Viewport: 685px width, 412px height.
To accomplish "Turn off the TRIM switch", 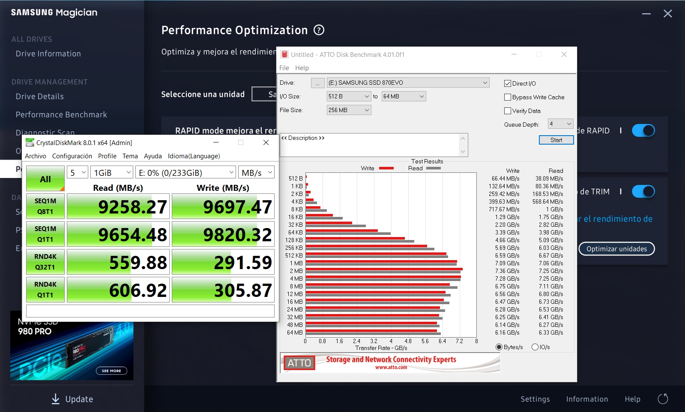I will (643, 192).
